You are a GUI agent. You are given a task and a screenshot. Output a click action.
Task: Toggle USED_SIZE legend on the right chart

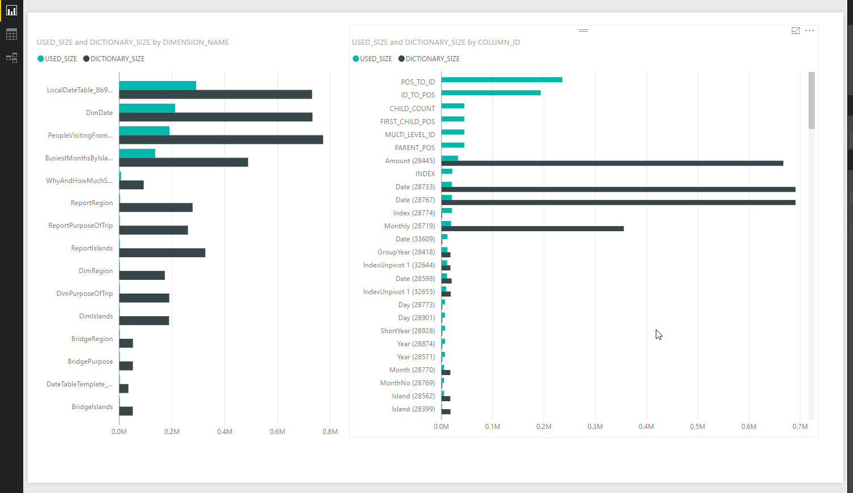pyautogui.click(x=372, y=58)
